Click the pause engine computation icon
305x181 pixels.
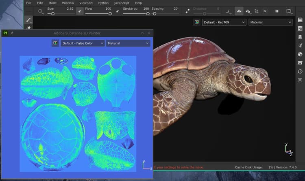(277, 11)
